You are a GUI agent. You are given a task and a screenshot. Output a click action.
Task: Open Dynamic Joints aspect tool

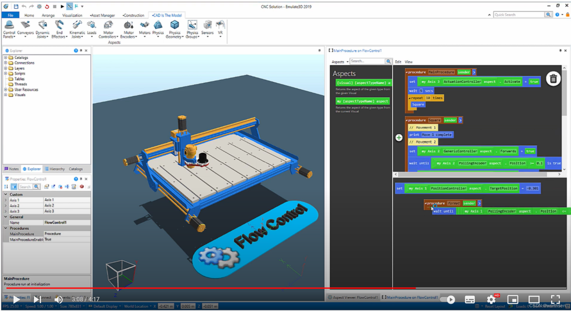[x=43, y=29]
